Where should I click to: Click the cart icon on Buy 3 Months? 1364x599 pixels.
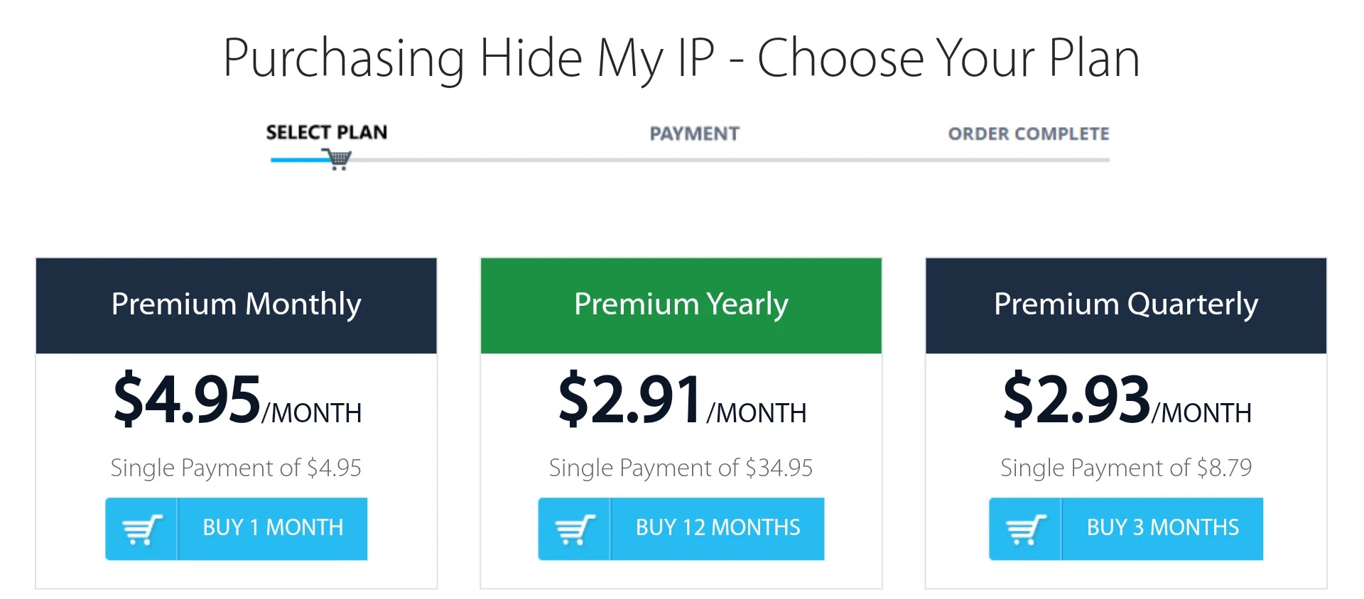[x=1025, y=529]
